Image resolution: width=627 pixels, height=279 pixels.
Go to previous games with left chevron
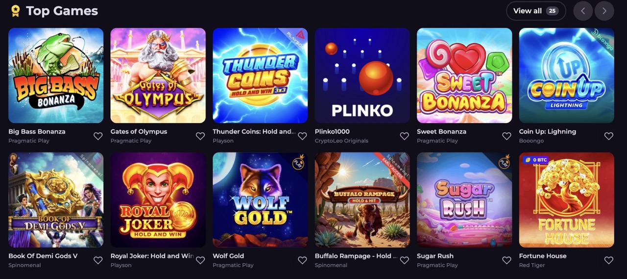point(583,11)
